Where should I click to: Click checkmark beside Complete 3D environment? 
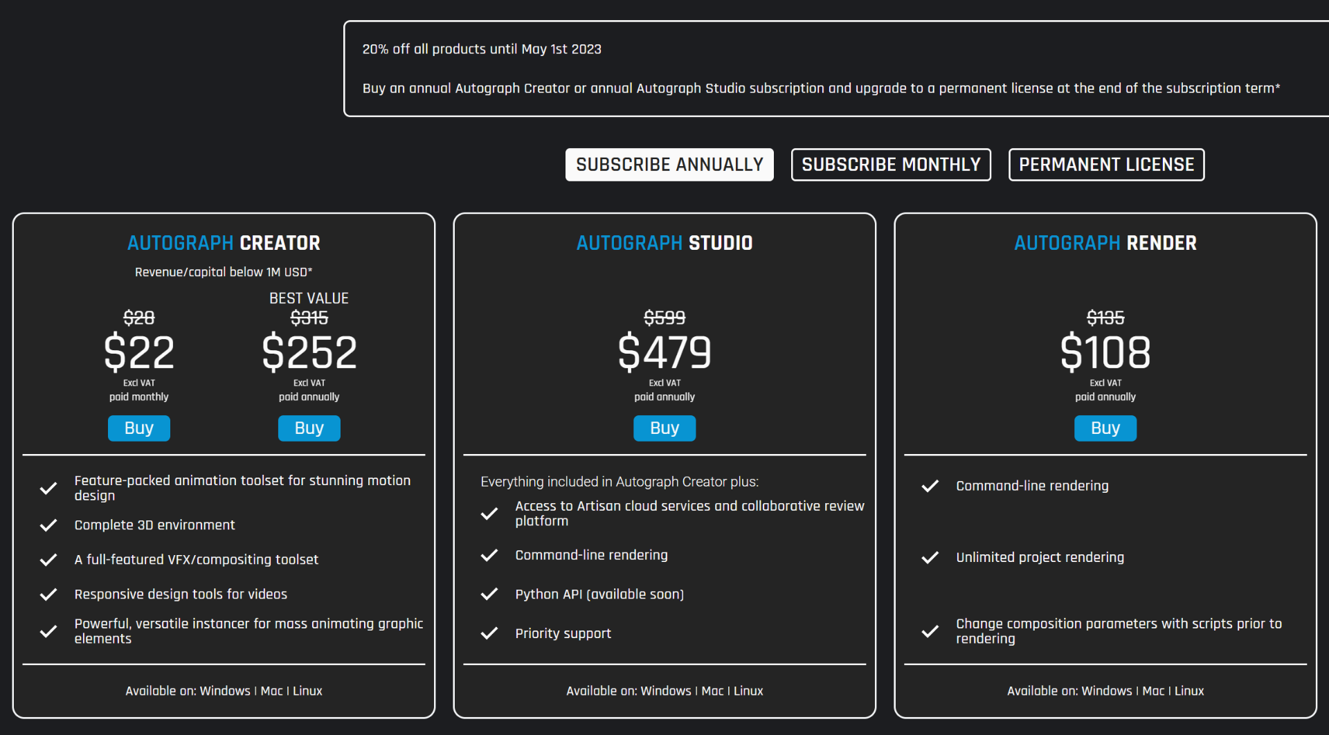pos(48,525)
